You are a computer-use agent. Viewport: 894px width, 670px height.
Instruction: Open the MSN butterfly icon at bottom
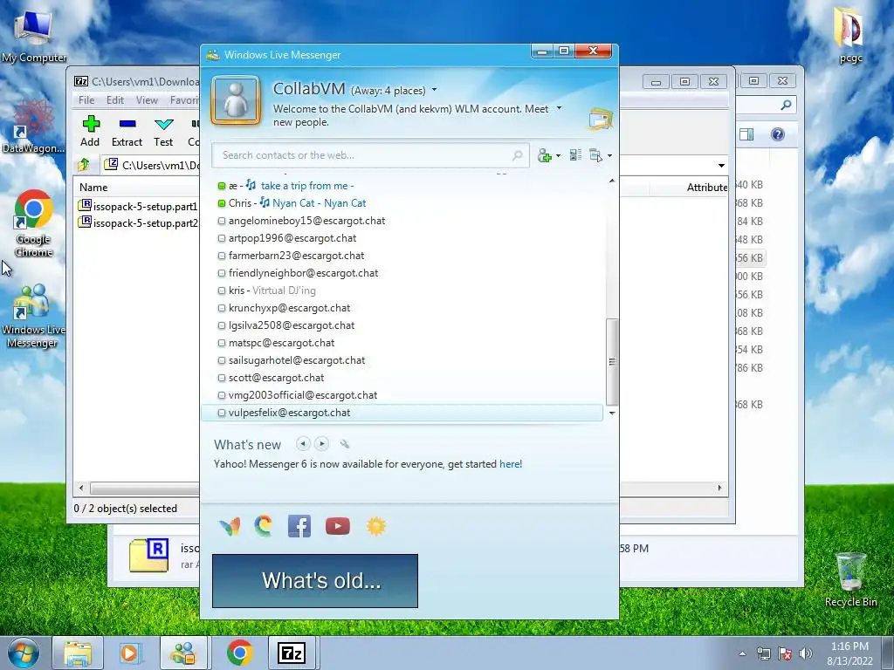coord(230,526)
